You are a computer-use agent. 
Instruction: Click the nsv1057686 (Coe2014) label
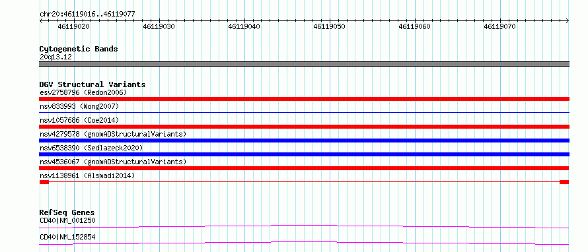point(79,120)
